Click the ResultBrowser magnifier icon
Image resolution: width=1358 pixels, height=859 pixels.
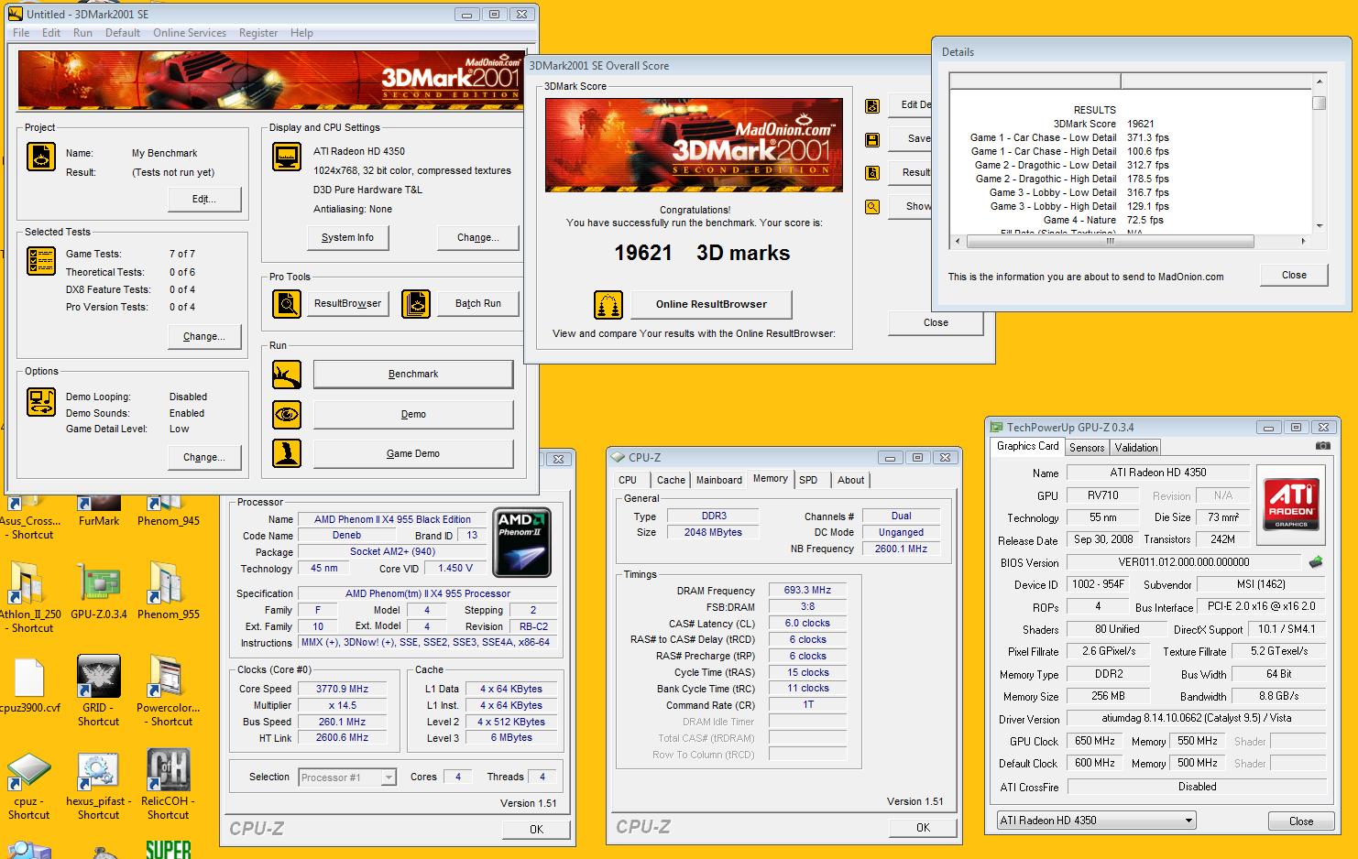click(x=287, y=303)
